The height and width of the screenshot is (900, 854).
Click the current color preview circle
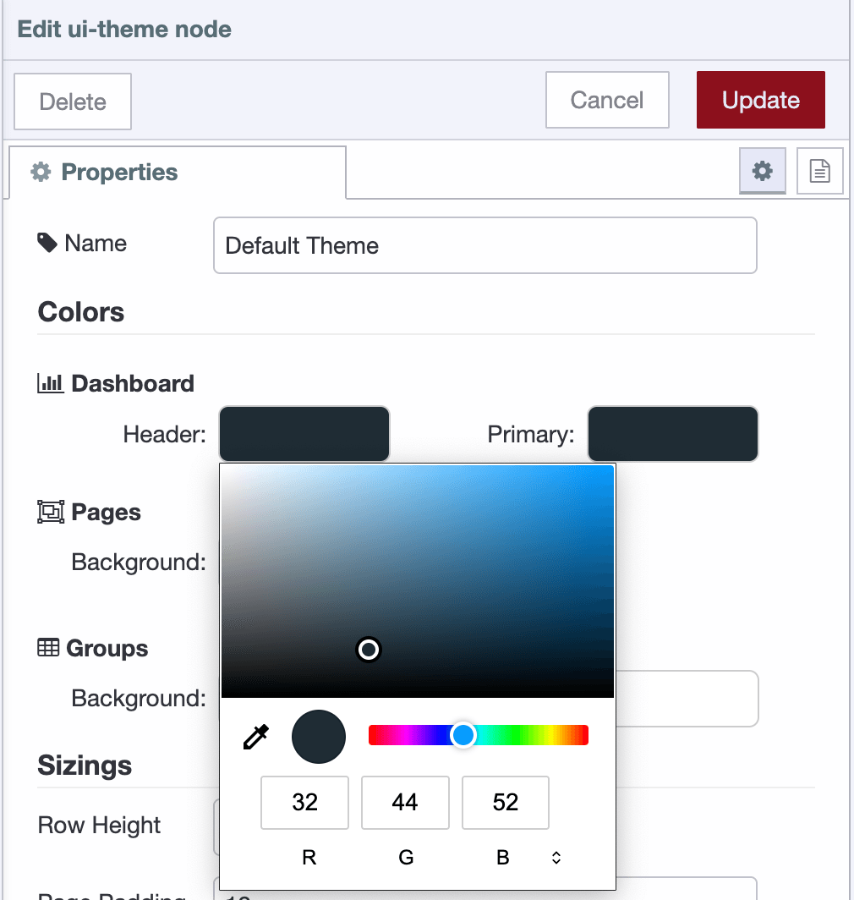point(318,736)
